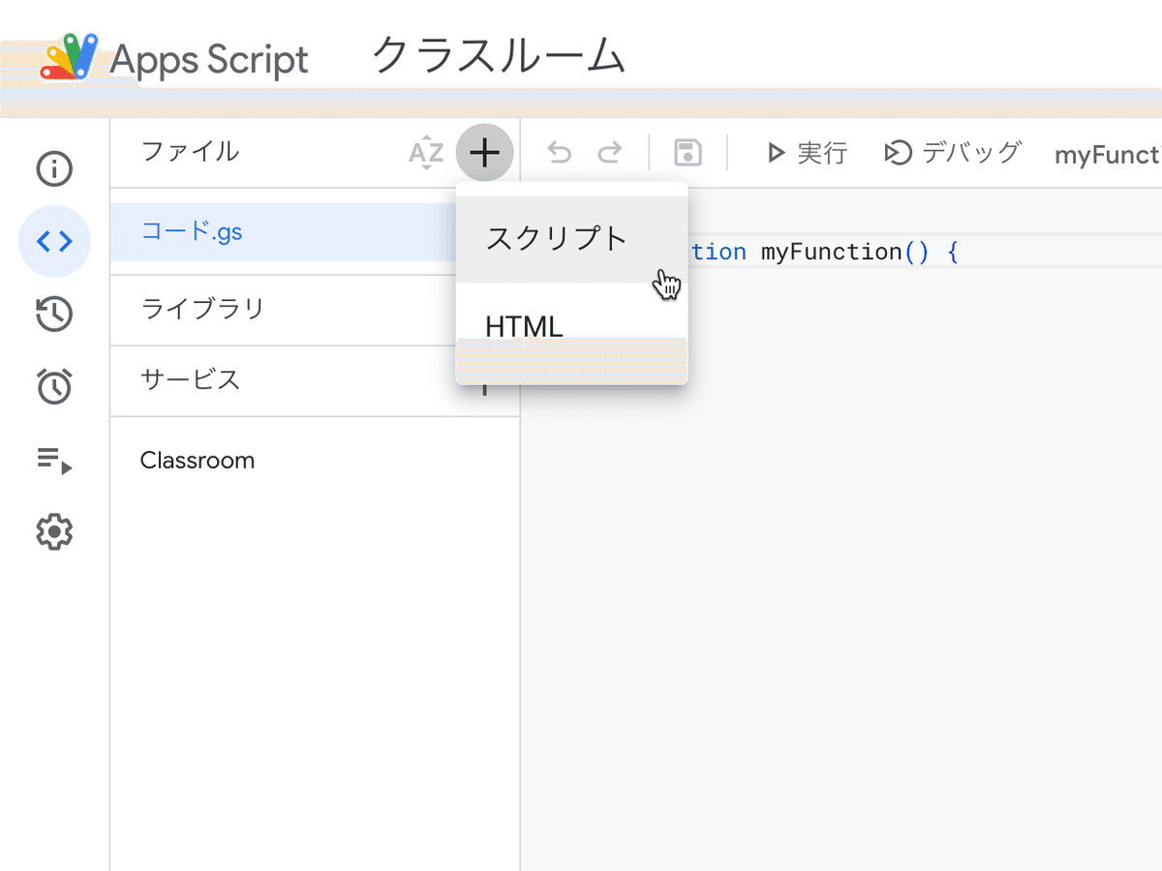The width and height of the screenshot is (1162, 871).
Task: Choose スクリプト from the add-file menu
Action: pos(571,239)
